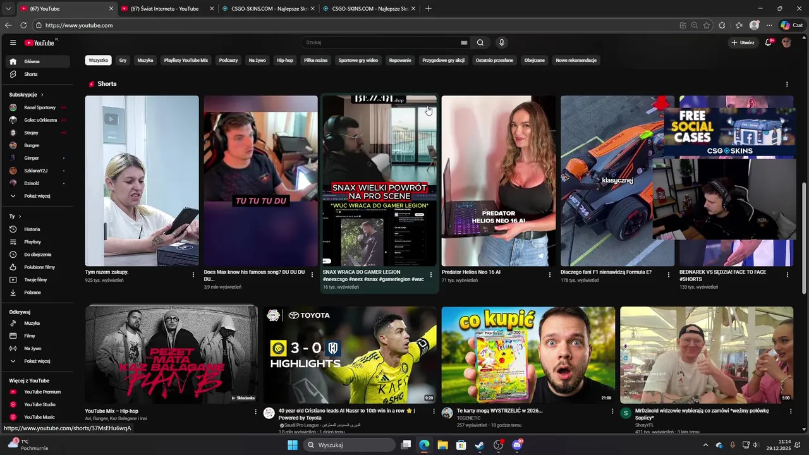Open Muzyka under Odkrywaj
This screenshot has height=455, width=809.
[39, 323]
